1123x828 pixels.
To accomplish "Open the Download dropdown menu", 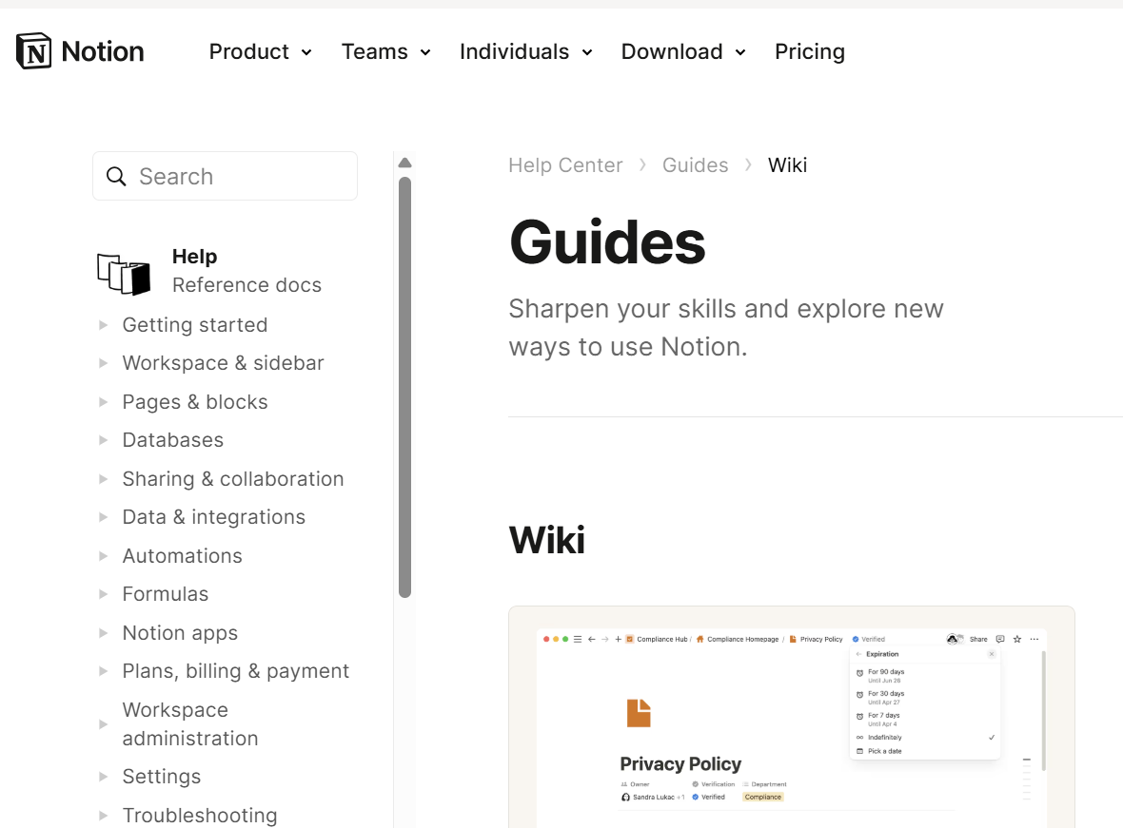I will 684,51.
